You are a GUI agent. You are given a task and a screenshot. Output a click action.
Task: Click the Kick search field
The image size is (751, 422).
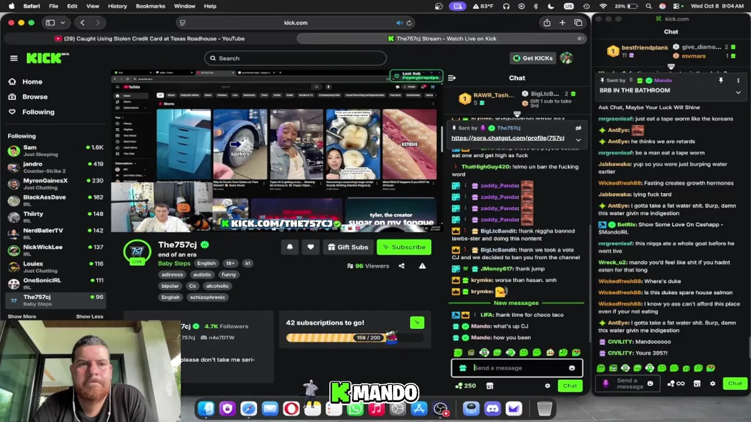coord(296,58)
